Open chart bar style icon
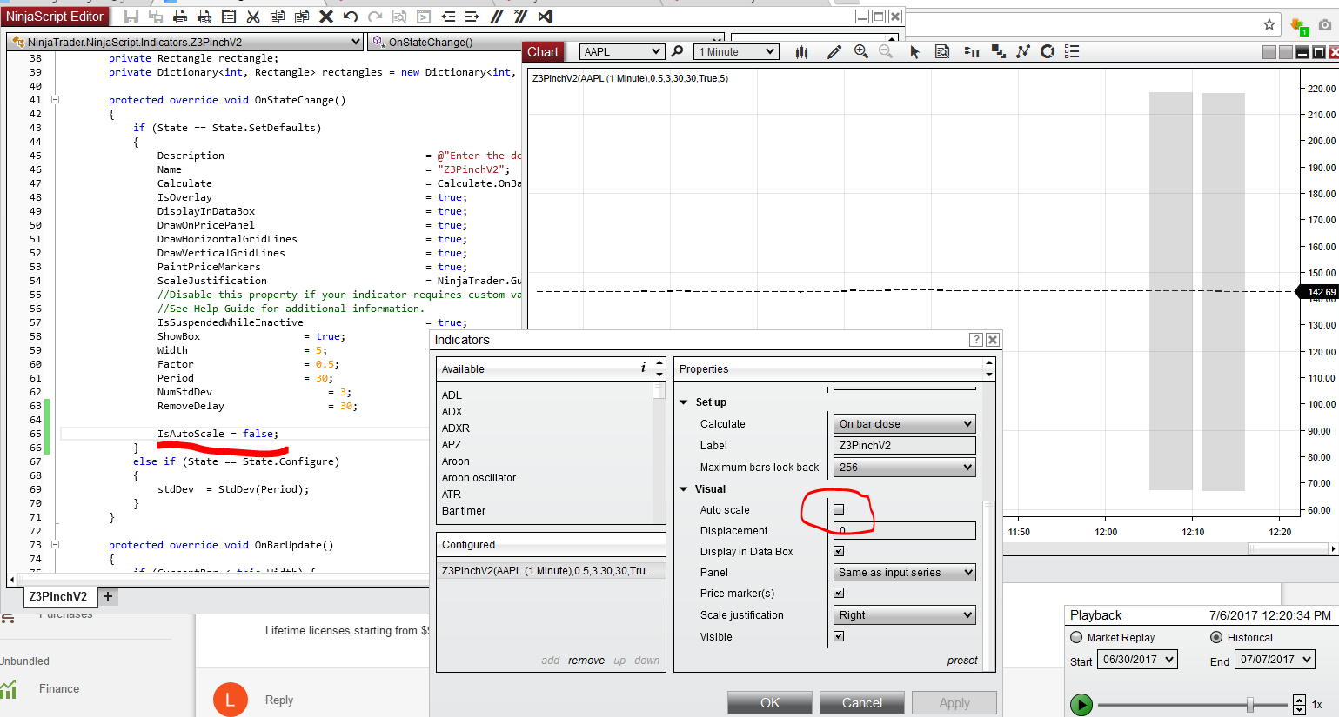Screen dimensions: 1339x717 point(801,52)
